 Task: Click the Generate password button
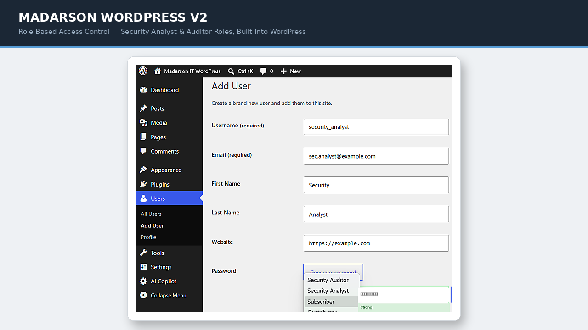(x=333, y=272)
